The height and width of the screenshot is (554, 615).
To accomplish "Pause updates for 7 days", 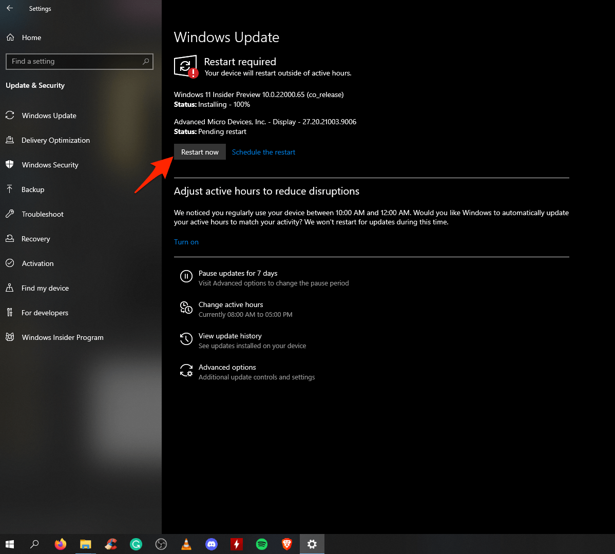I will (x=238, y=273).
